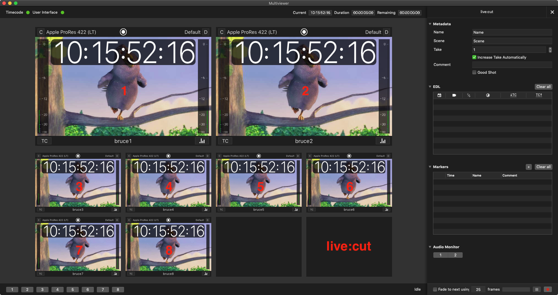Open Apple ProRes 422 (LT) codec on bruce2
Image resolution: width=558 pixels, height=295 pixels.
252,32
